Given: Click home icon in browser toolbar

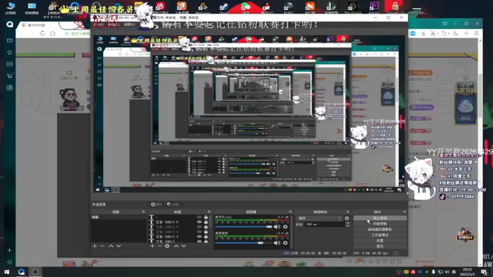Looking at the screenshot, I should click(x=52, y=33).
